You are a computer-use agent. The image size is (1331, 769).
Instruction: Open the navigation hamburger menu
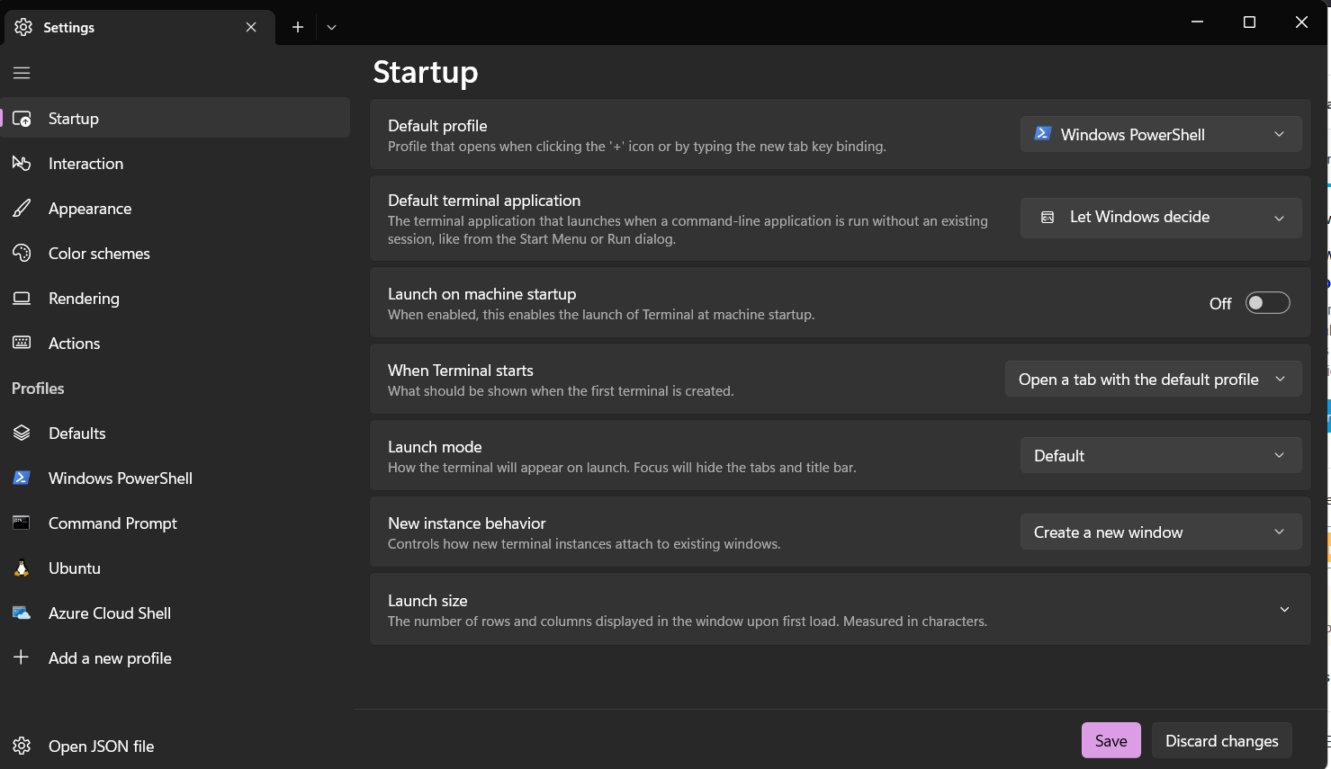tap(21, 73)
